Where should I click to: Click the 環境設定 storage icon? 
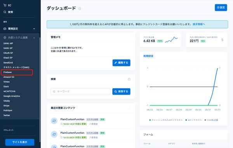click(x=5, y=29)
